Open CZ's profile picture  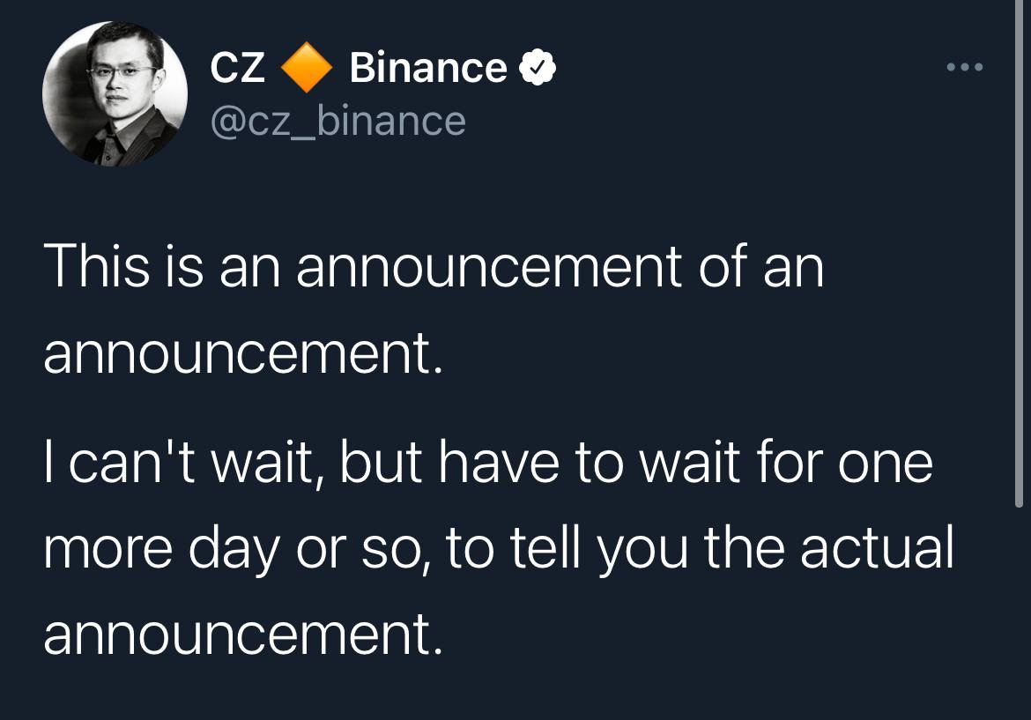115,93
